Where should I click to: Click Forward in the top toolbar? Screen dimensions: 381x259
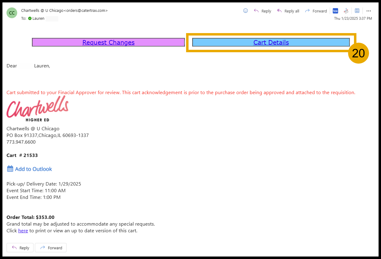(316, 11)
